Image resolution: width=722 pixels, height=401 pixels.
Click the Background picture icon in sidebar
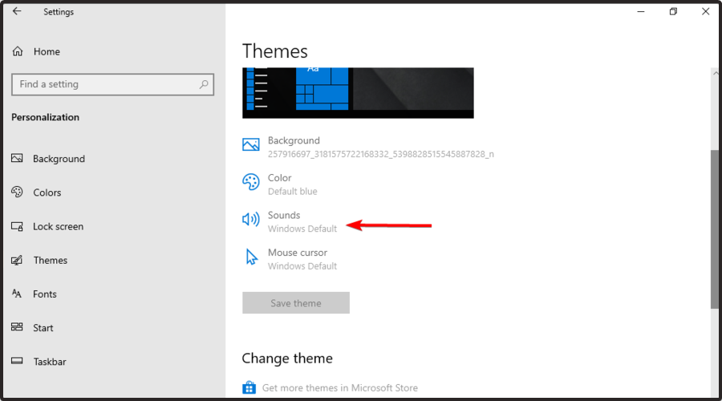[17, 158]
